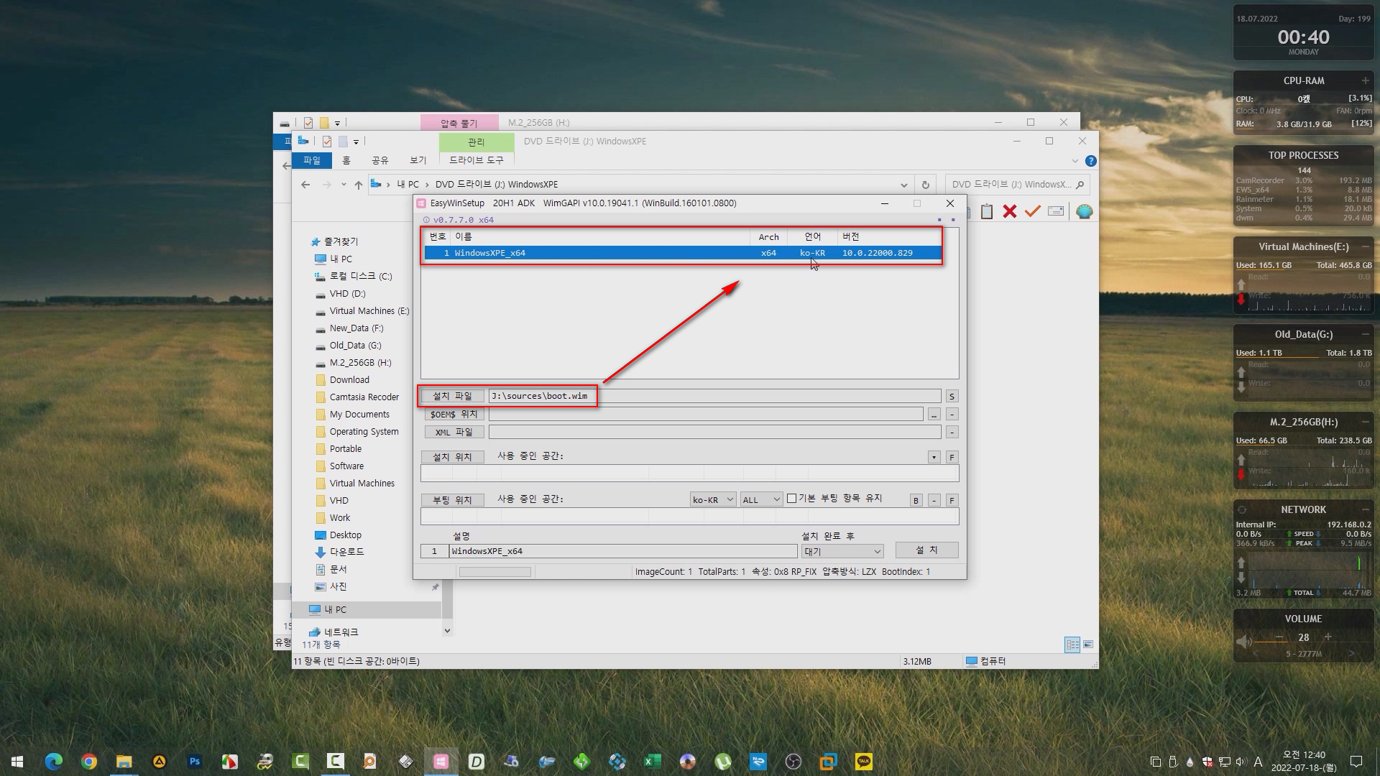Open the '공유' ribbon tab
Viewport: 1380px width, 776px height.
(x=380, y=160)
